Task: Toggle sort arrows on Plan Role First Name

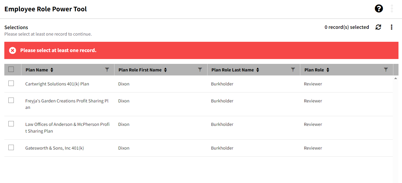Action: click(x=165, y=70)
